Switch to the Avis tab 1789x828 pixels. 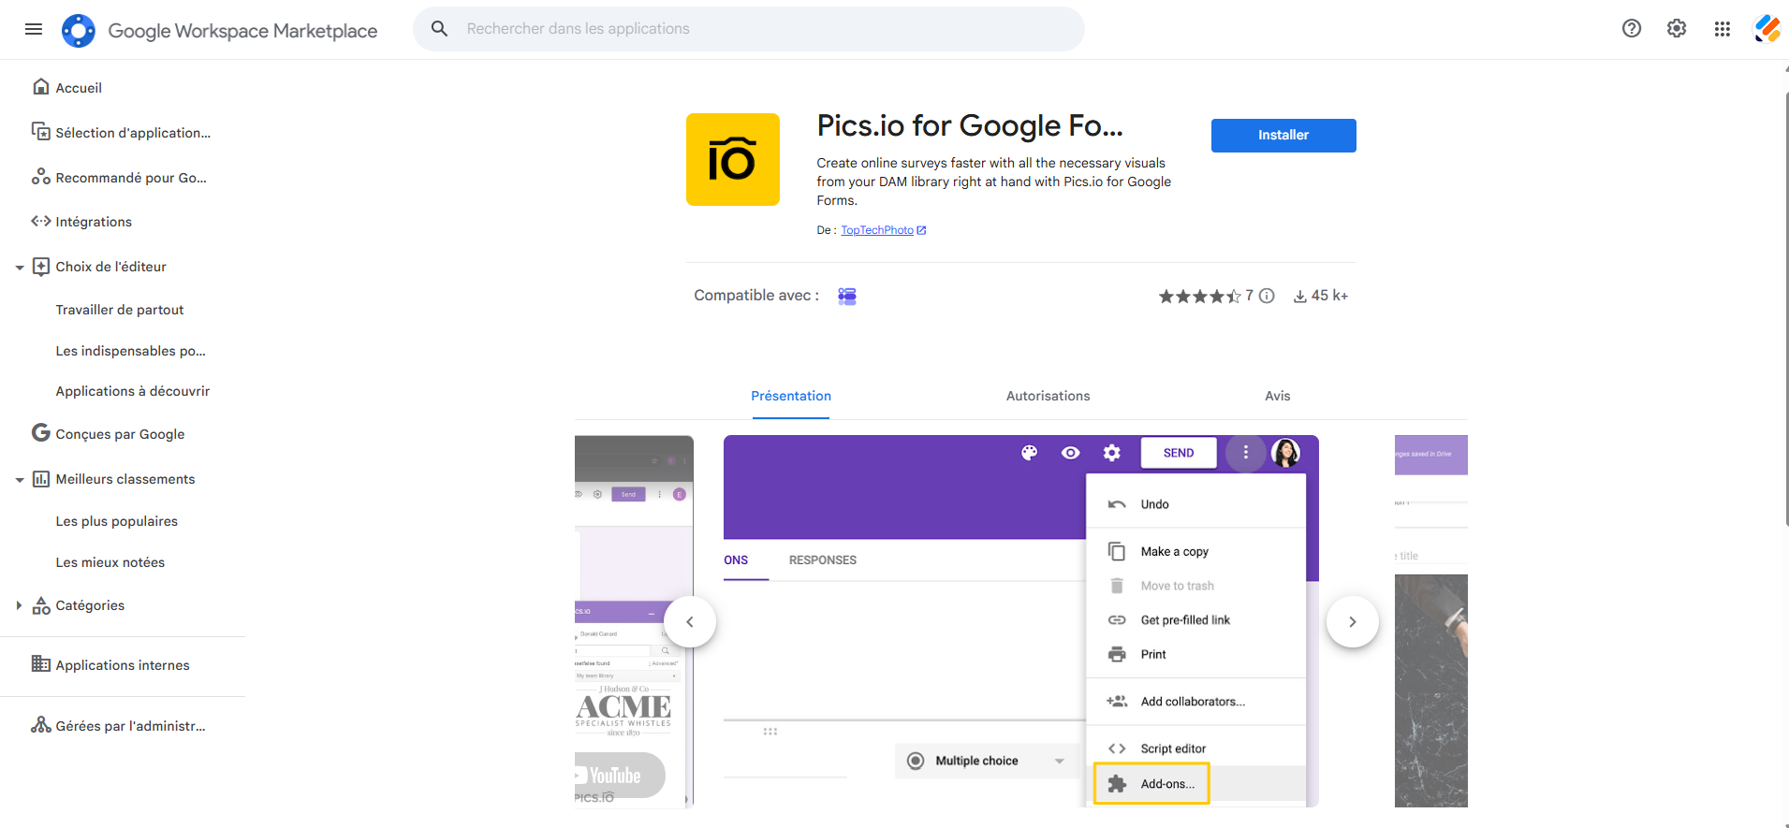[1278, 397]
